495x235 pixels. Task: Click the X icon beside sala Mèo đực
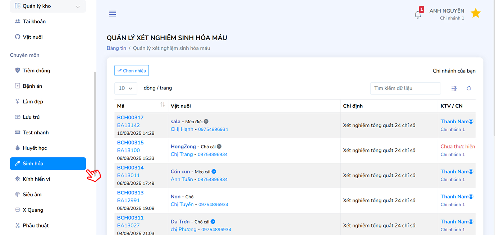[x=206, y=121]
